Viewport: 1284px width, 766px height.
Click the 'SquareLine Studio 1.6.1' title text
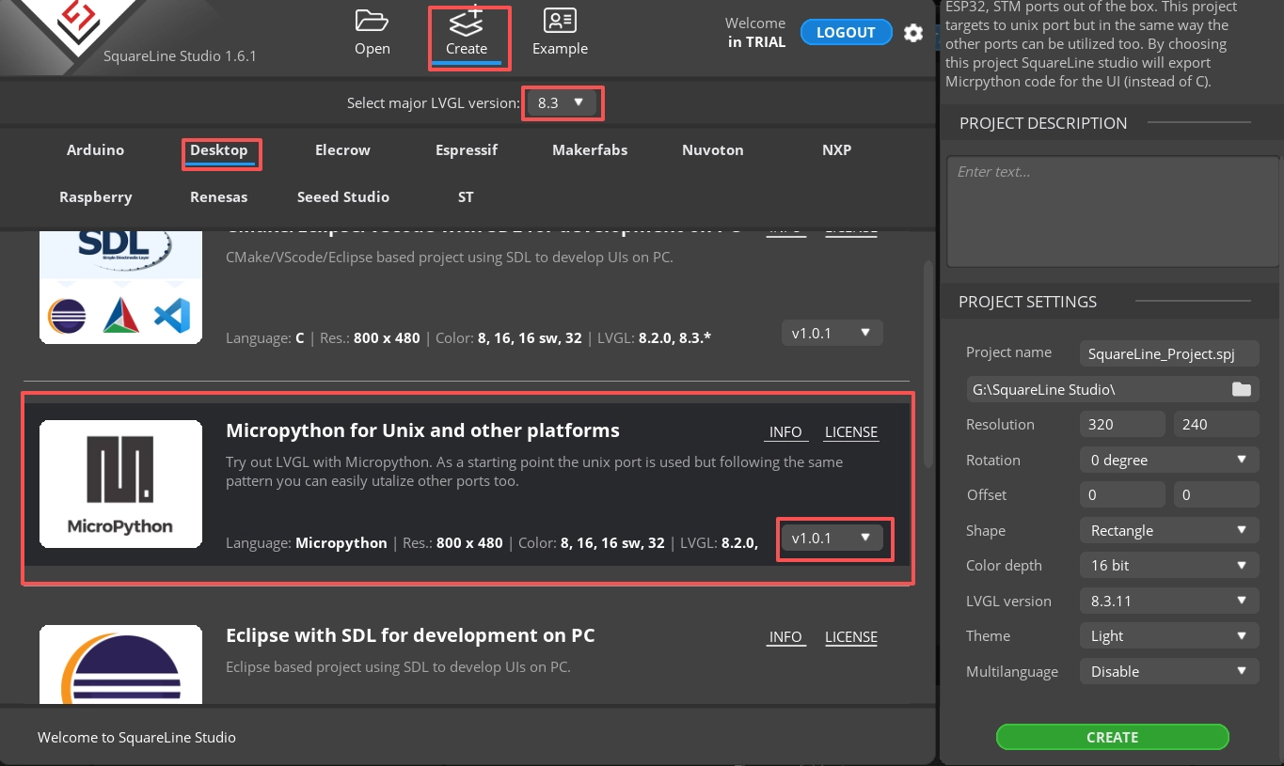pyautogui.click(x=180, y=56)
